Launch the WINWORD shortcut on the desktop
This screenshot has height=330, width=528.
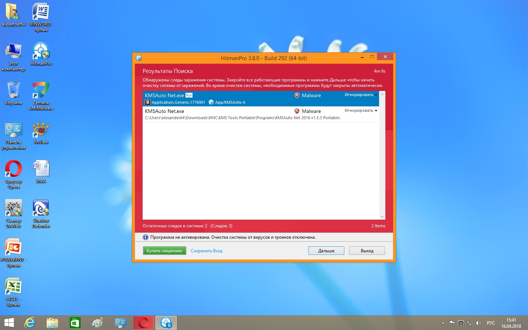(41, 17)
